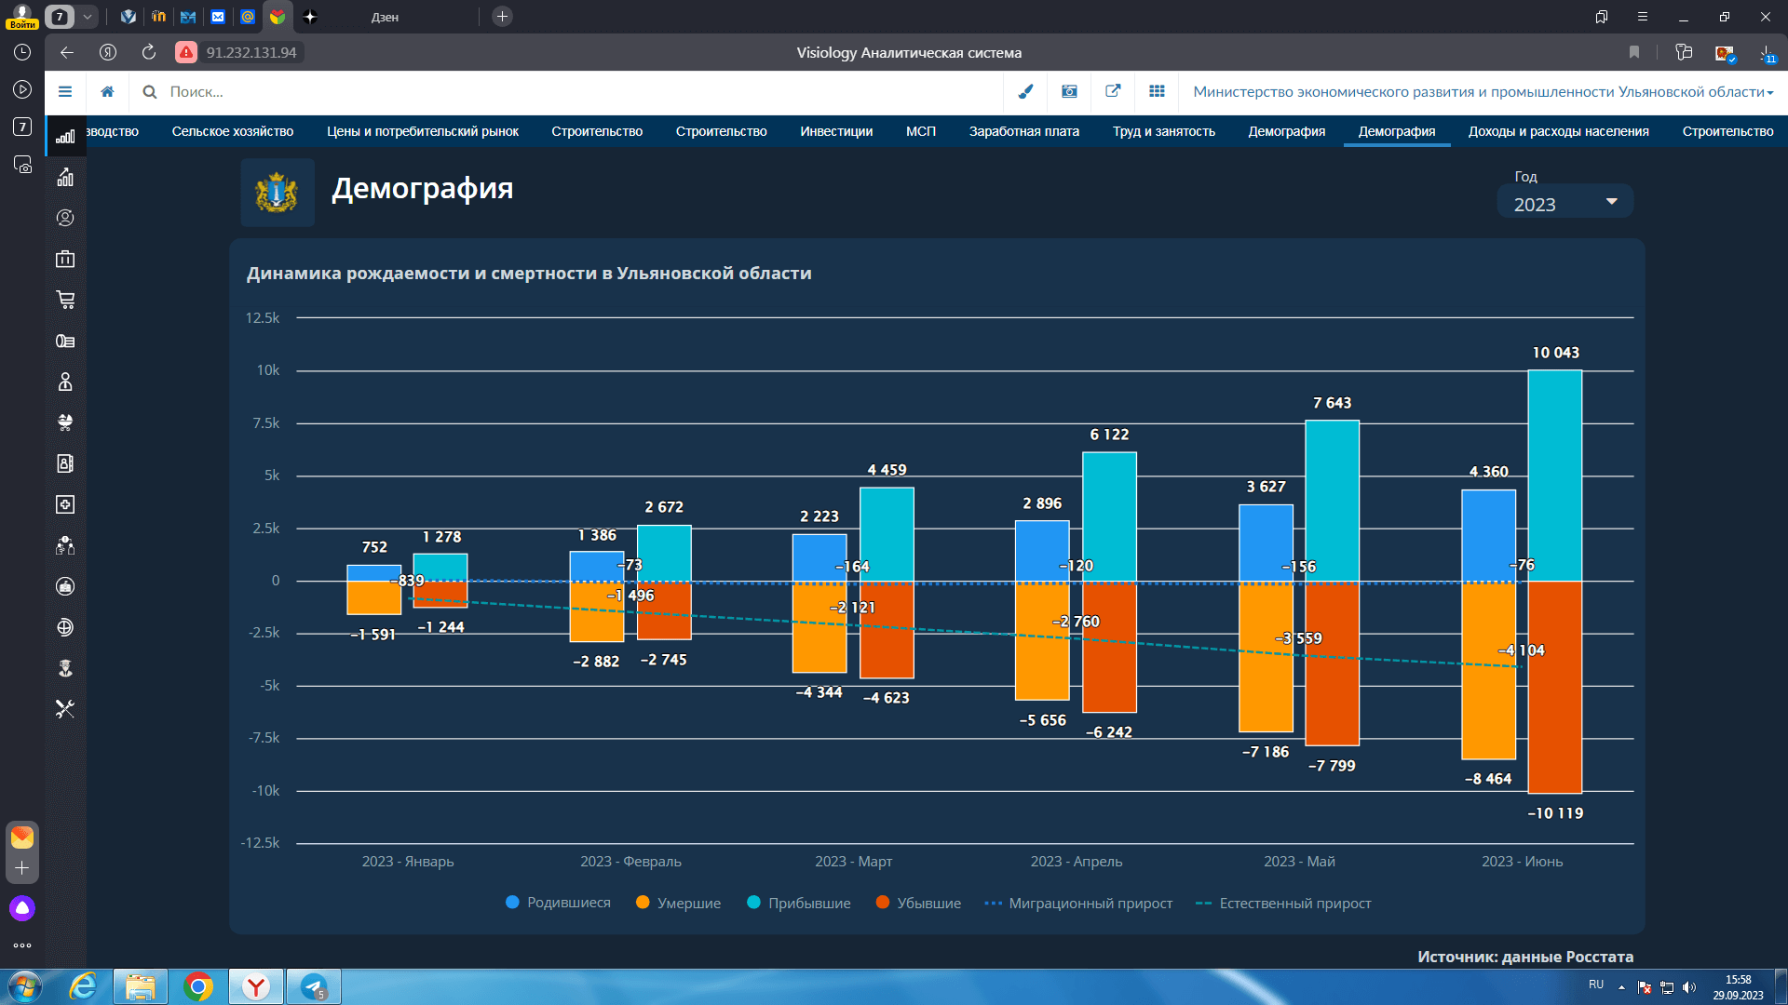The width and height of the screenshot is (1788, 1005).
Task: Click the 10 043 June arrivals bar
Action: tap(1555, 476)
